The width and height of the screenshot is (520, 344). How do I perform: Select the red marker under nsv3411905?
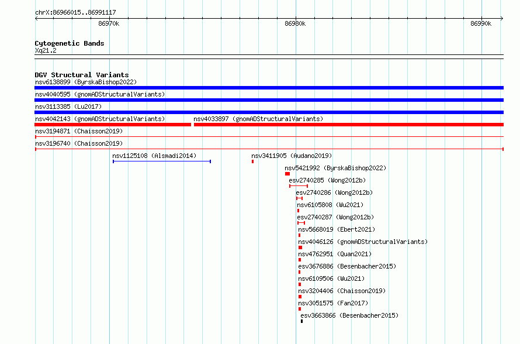[253, 161]
